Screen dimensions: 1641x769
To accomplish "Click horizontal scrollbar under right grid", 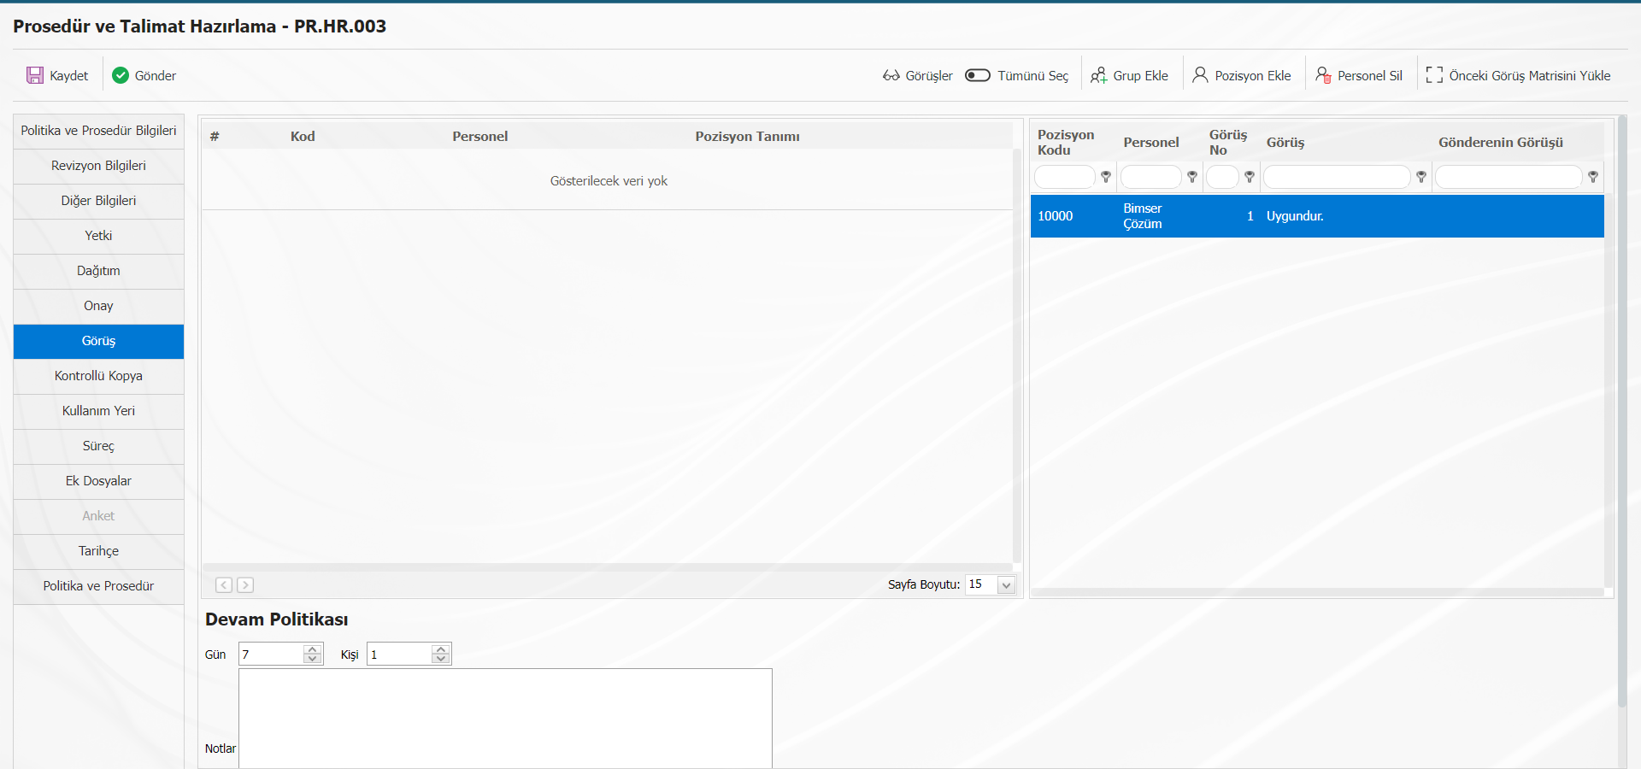I will coord(1317,591).
